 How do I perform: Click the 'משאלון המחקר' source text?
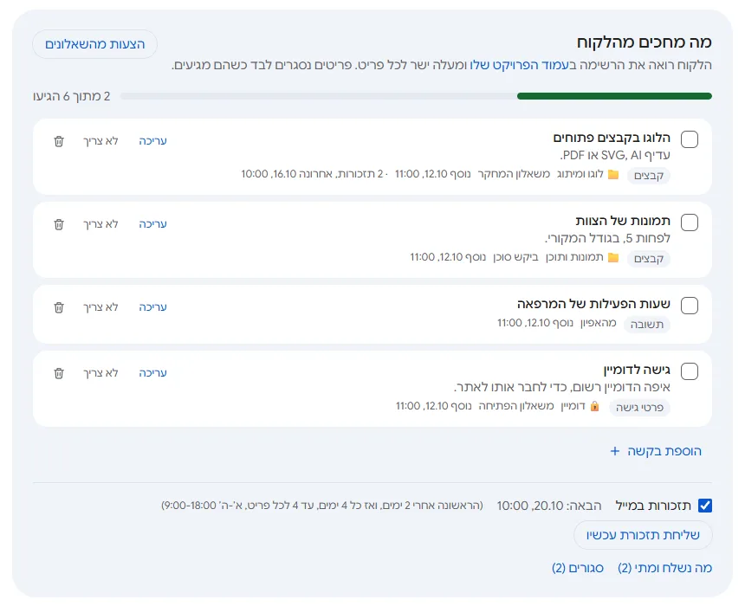pyautogui.click(x=514, y=174)
